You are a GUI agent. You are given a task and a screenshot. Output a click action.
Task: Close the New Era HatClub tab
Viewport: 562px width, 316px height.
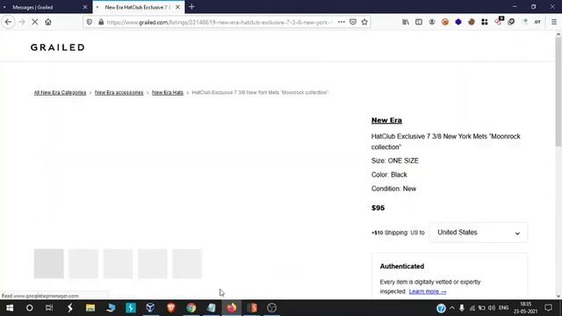click(x=177, y=7)
